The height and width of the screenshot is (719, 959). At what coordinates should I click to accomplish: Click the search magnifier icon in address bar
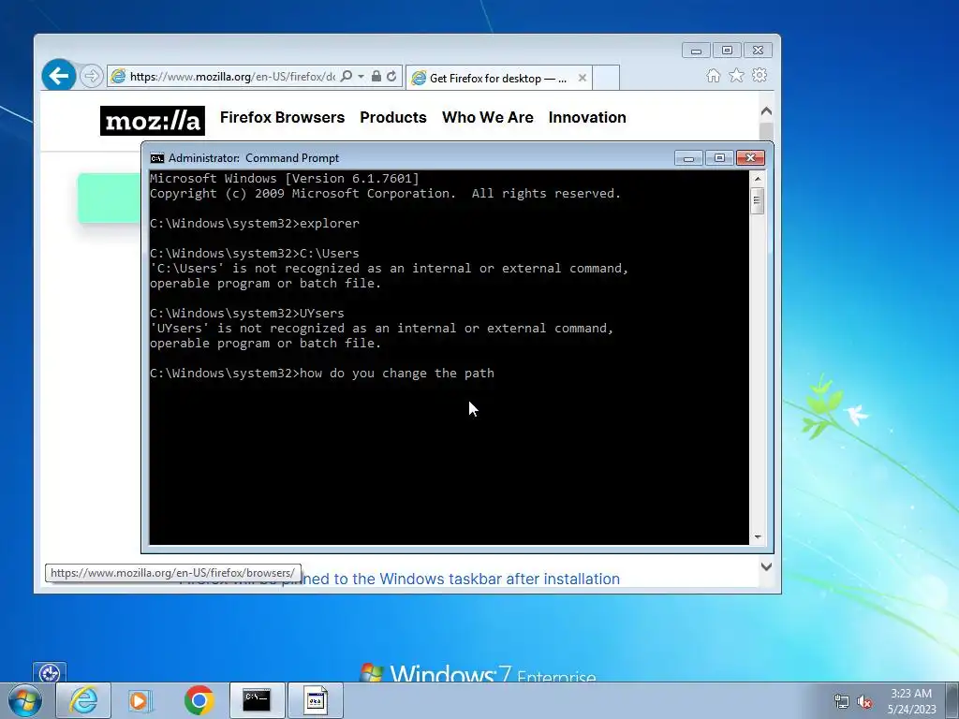pyautogui.click(x=347, y=77)
